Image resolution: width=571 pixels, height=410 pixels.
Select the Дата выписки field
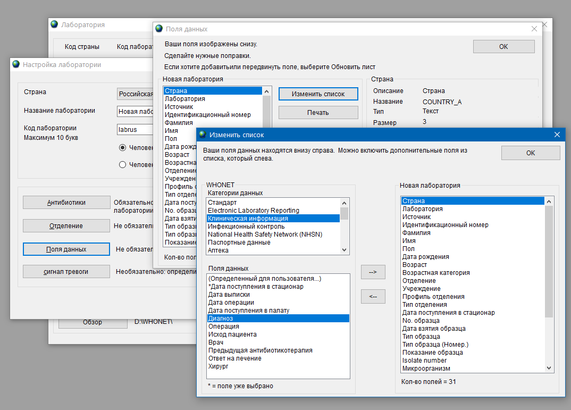[278, 295]
